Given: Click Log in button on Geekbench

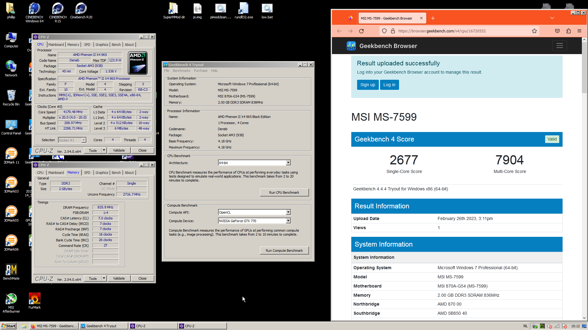Looking at the screenshot, I should pos(390,85).
